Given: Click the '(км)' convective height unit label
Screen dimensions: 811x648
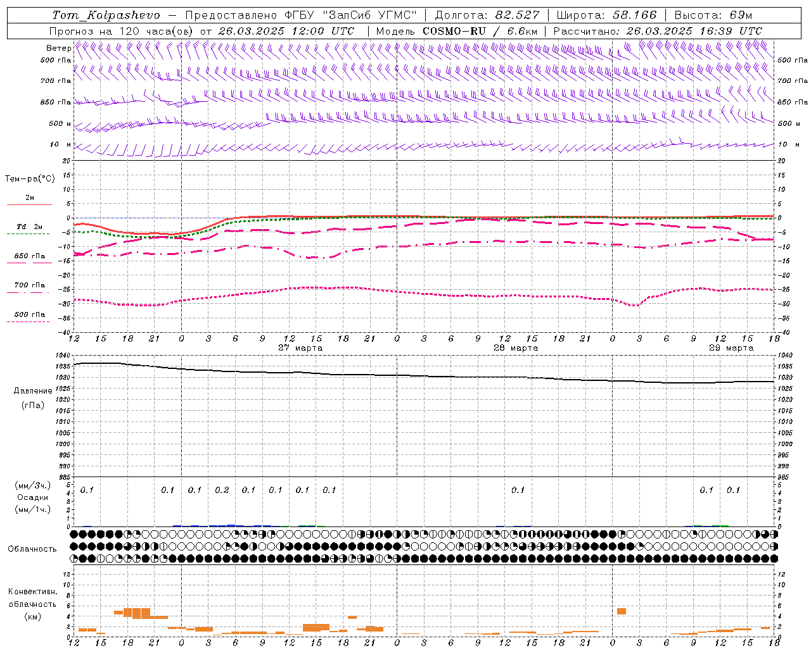Looking at the screenshot, I should (x=32, y=616).
